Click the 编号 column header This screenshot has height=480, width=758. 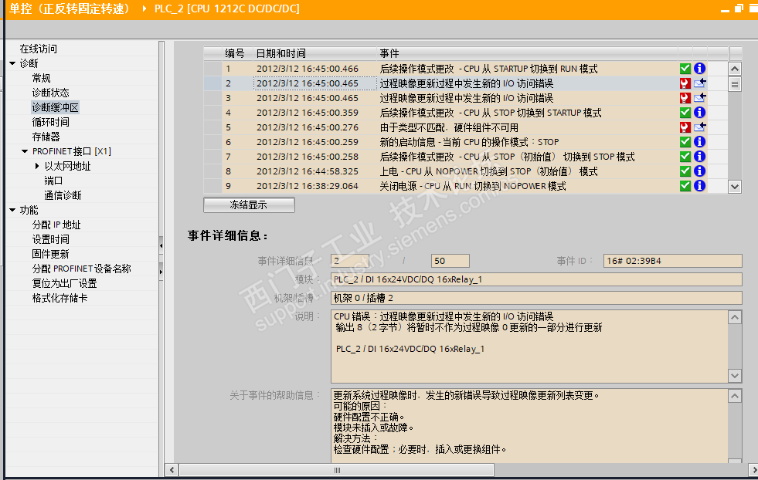coord(236,53)
